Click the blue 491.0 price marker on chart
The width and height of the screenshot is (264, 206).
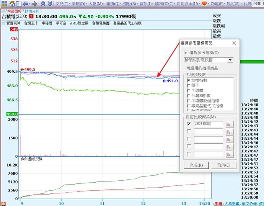pyautogui.click(x=170, y=81)
